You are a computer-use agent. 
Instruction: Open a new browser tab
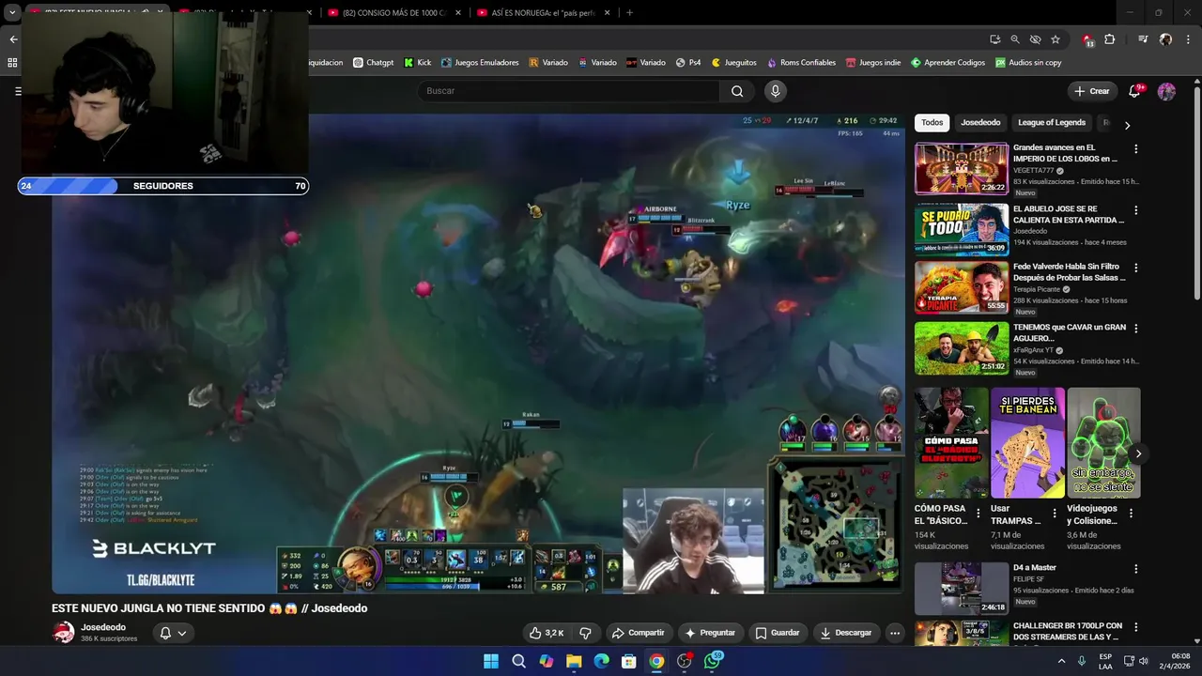629,12
